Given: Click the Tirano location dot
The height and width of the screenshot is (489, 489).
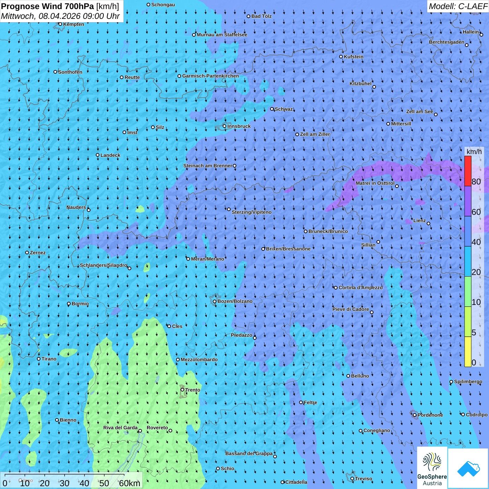Looking at the screenshot, I should pos(39,359).
